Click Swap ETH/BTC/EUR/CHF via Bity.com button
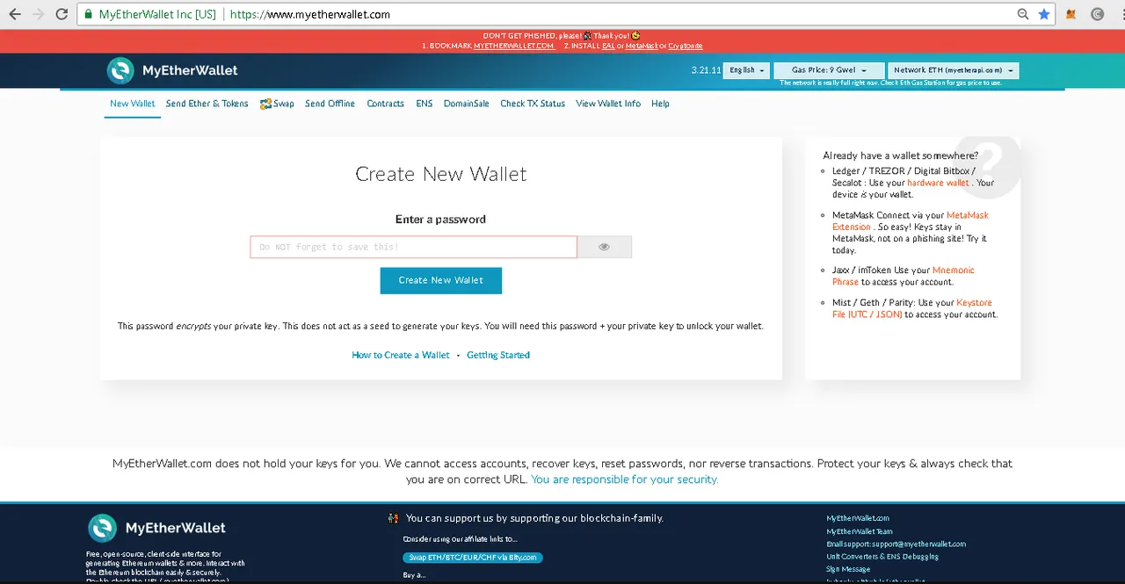Image resolution: width=1125 pixels, height=584 pixels. pos(473,558)
